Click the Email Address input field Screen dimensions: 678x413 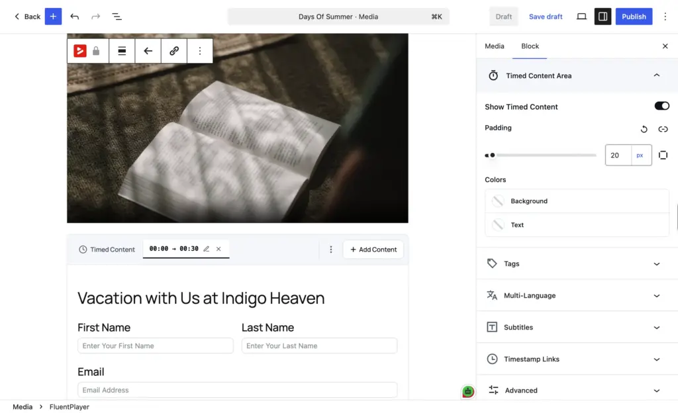pyautogui.click(x=238, y=390)
